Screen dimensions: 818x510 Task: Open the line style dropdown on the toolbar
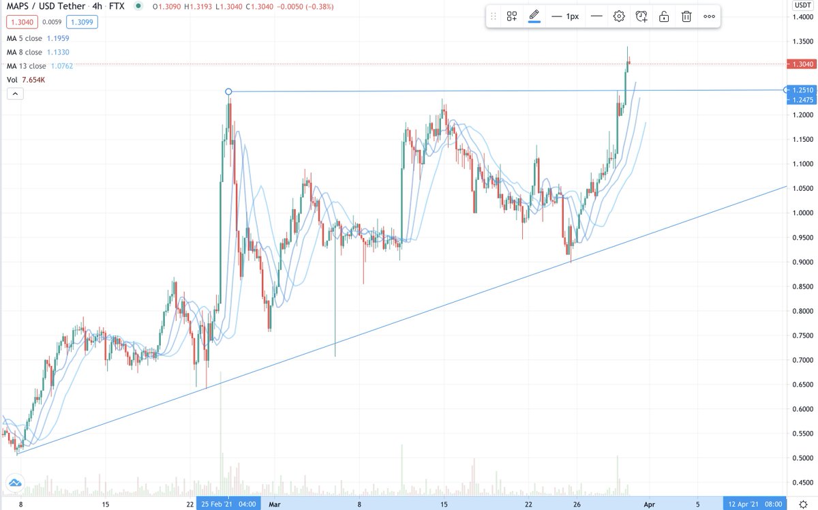pyautogui.click(x=596, y=16)
